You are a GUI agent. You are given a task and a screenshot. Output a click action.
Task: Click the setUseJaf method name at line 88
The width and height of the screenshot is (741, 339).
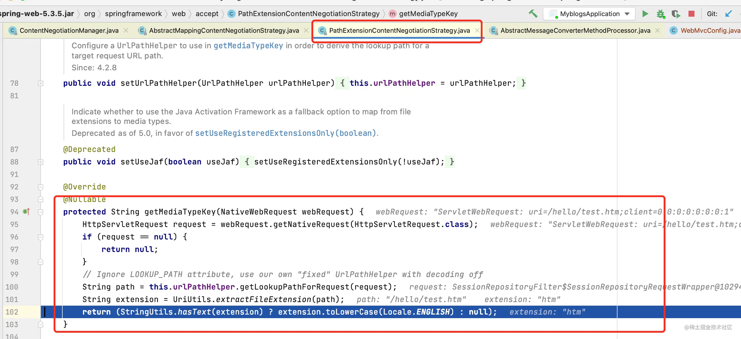click(142, 162)
